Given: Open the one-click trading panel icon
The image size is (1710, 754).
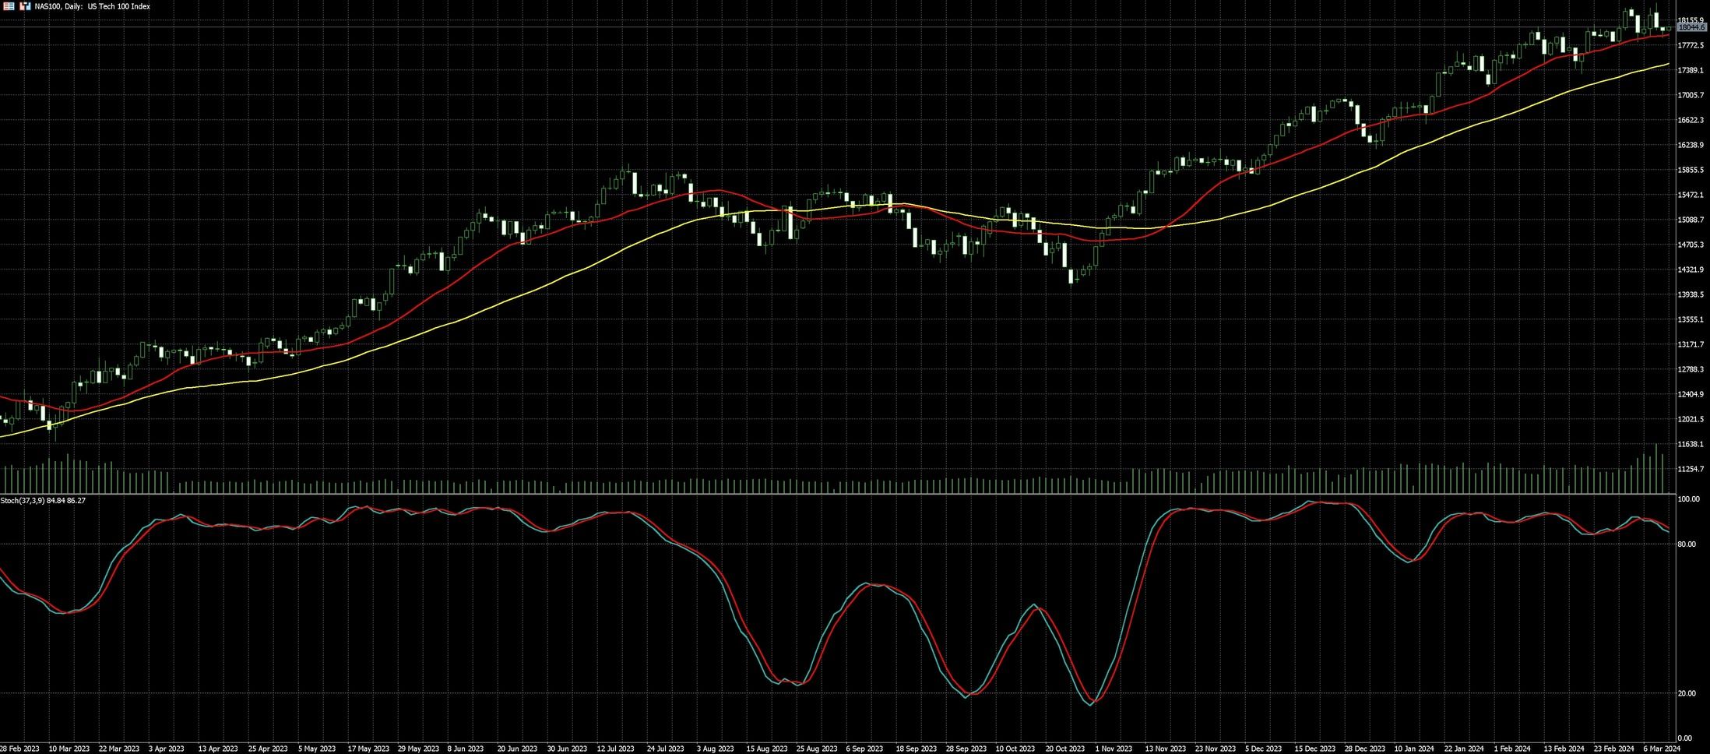Looking at the screenshot, I should pyautogui.click(x=25, y=6).
